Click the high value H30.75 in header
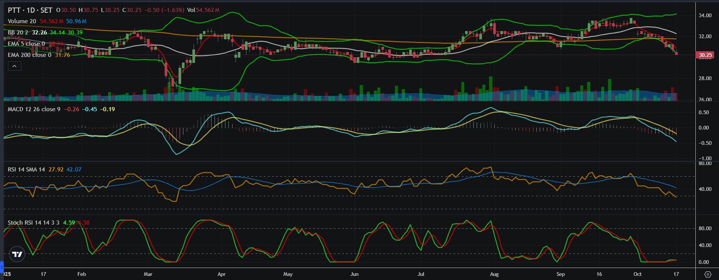 pyautogui.click(x=88, y=10)
